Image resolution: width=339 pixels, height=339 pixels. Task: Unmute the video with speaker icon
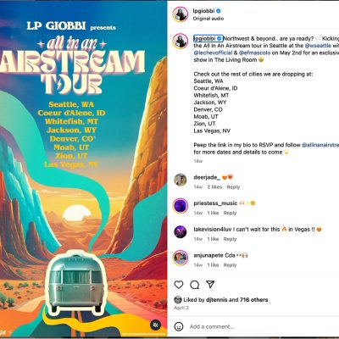tap(155, 325)
